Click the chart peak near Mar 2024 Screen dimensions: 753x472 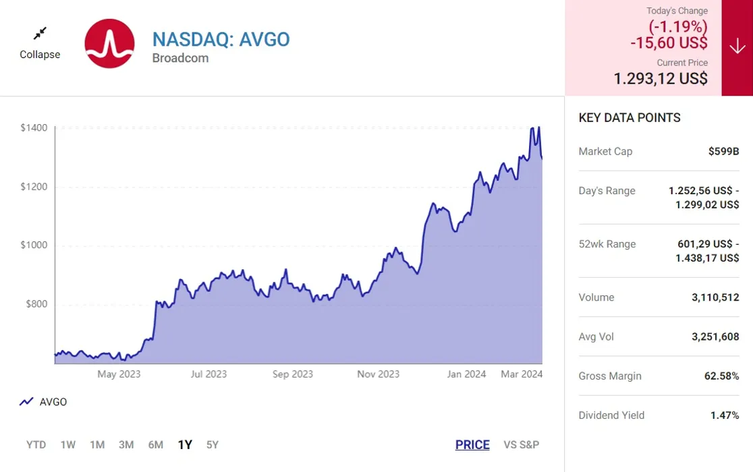click(538, 127)
